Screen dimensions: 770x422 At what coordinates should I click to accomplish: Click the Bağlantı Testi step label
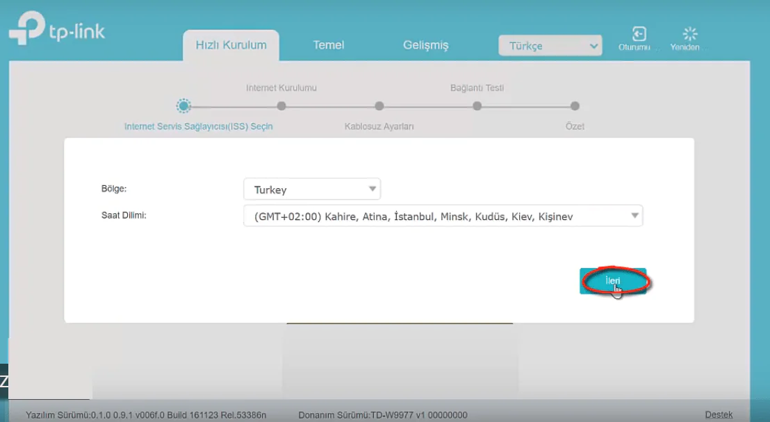(x=477, y=88)
